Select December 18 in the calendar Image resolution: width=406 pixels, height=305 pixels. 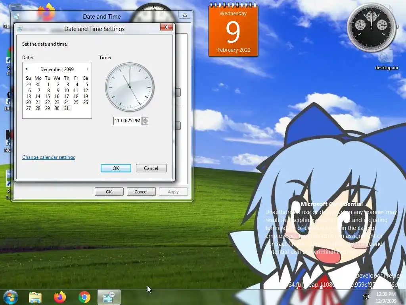[76, 97]
